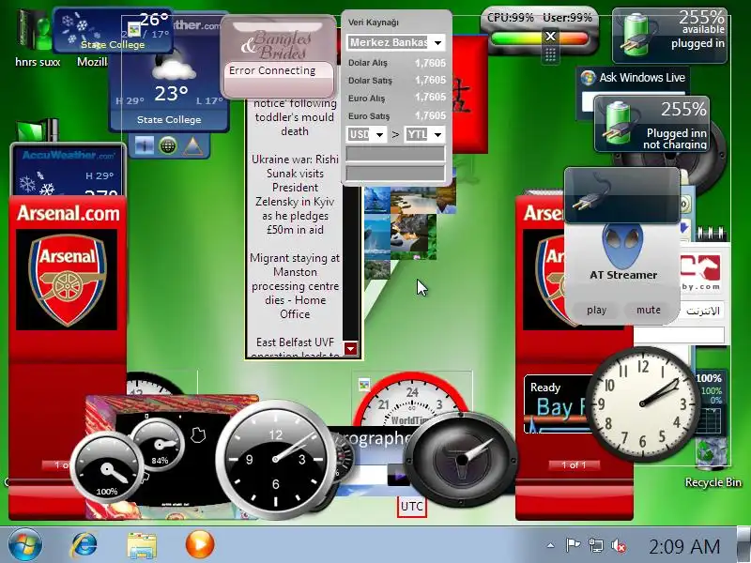The height and width of the screenshot is (563, 751).
Task: Click the left Arsenal.com header
Action: pos(68,213)
